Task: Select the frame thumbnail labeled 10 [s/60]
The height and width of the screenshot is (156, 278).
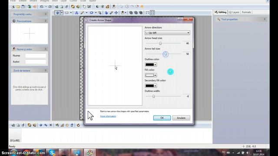Action: pyautogui.click(x=15, y=136)
